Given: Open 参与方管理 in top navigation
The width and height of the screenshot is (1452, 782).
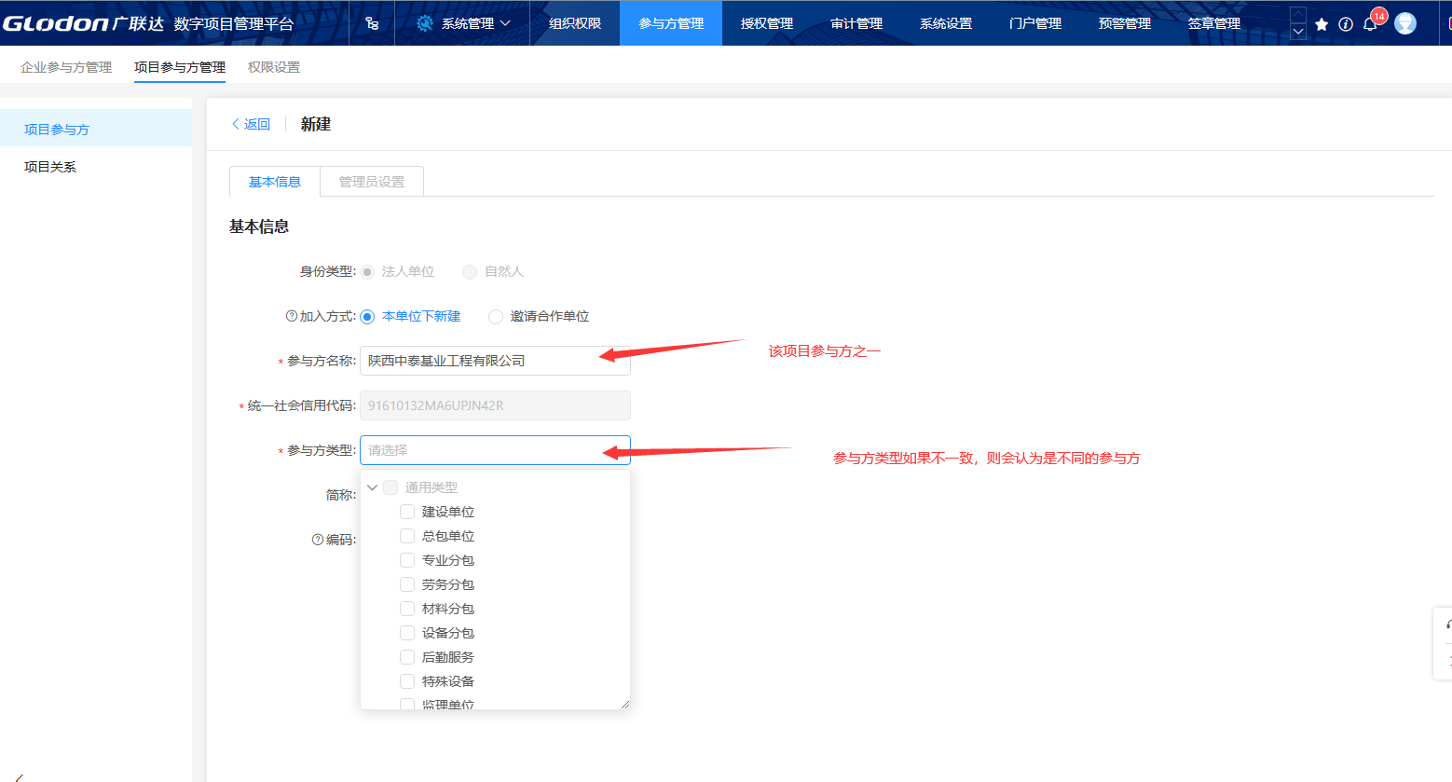Looking at the screenshot, I should pyautogui.click(x=671, y=23).
